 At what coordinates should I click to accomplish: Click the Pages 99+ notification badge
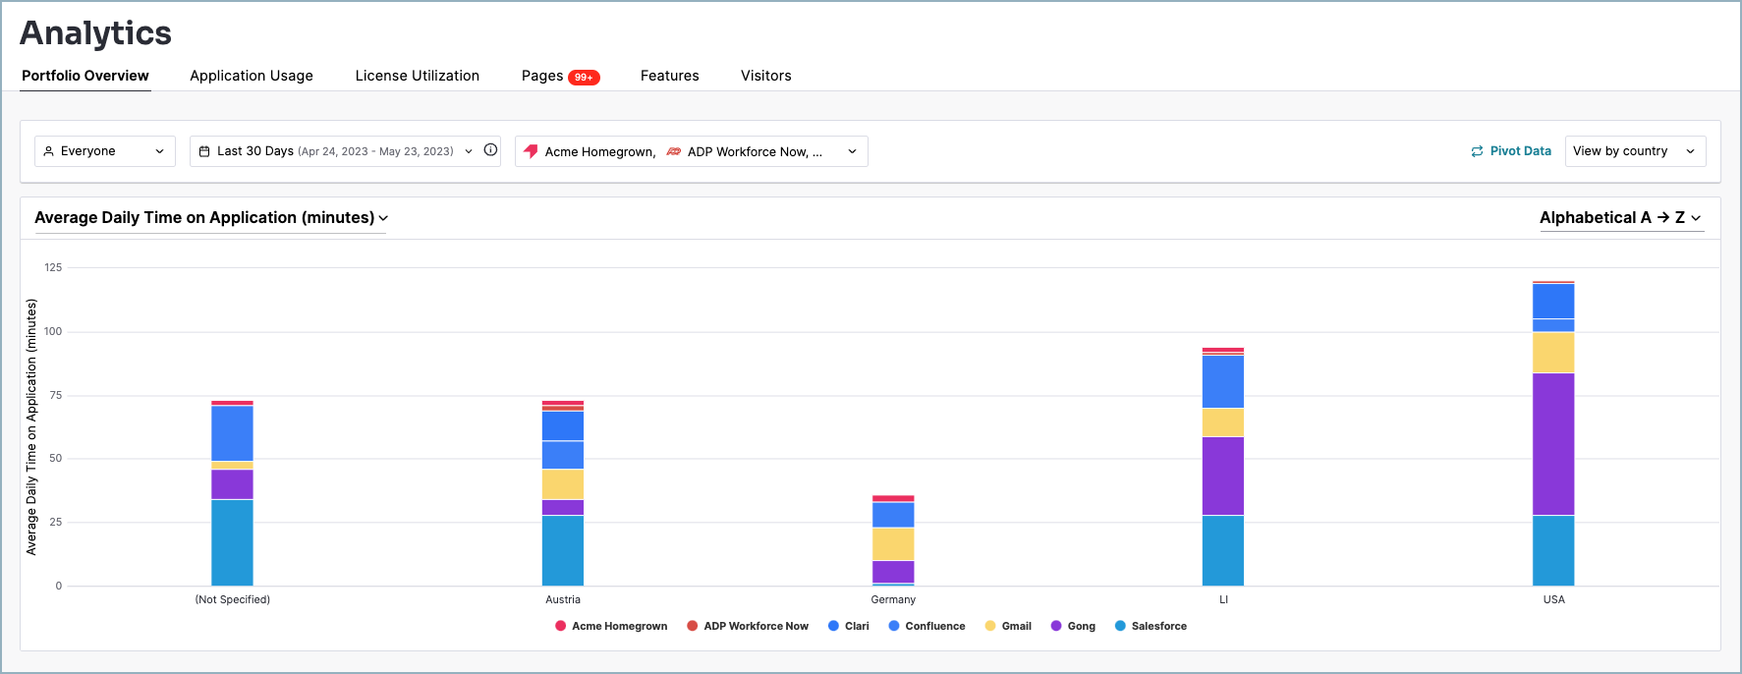tap(584, 77)
